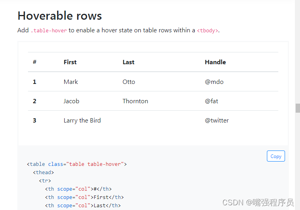Click the First column header
Viewport: 300px width, 210px height.
coord(70,62)
